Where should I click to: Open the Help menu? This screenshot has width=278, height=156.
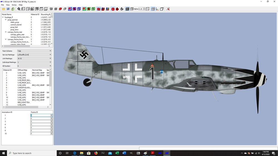coord(21,5)
